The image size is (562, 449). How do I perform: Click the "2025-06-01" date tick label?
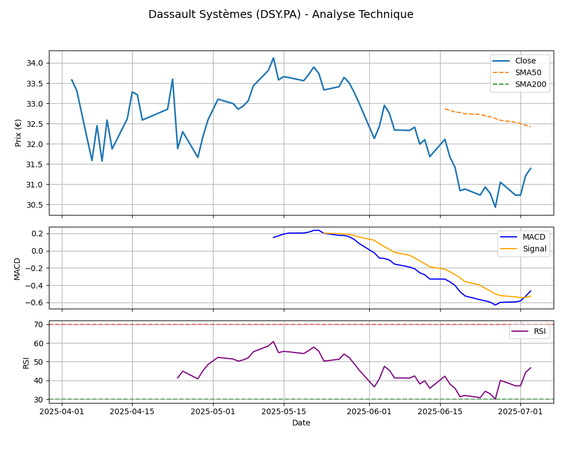pos(370,411)
